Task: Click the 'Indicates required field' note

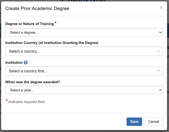Action: click(x=26, y=102)
